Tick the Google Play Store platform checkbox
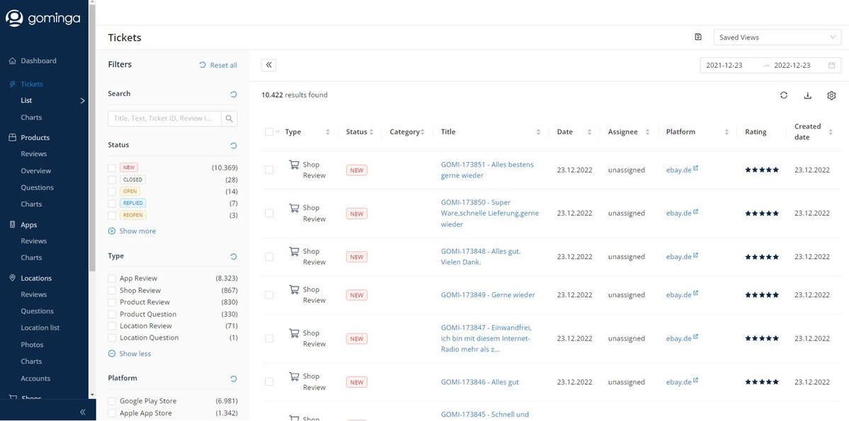Image resolution: width=849 pixels, height=421 pixels. [x=112, y=401]
